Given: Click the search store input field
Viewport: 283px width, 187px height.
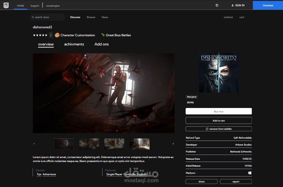Looking at the screenshot, I should (47, 17).
